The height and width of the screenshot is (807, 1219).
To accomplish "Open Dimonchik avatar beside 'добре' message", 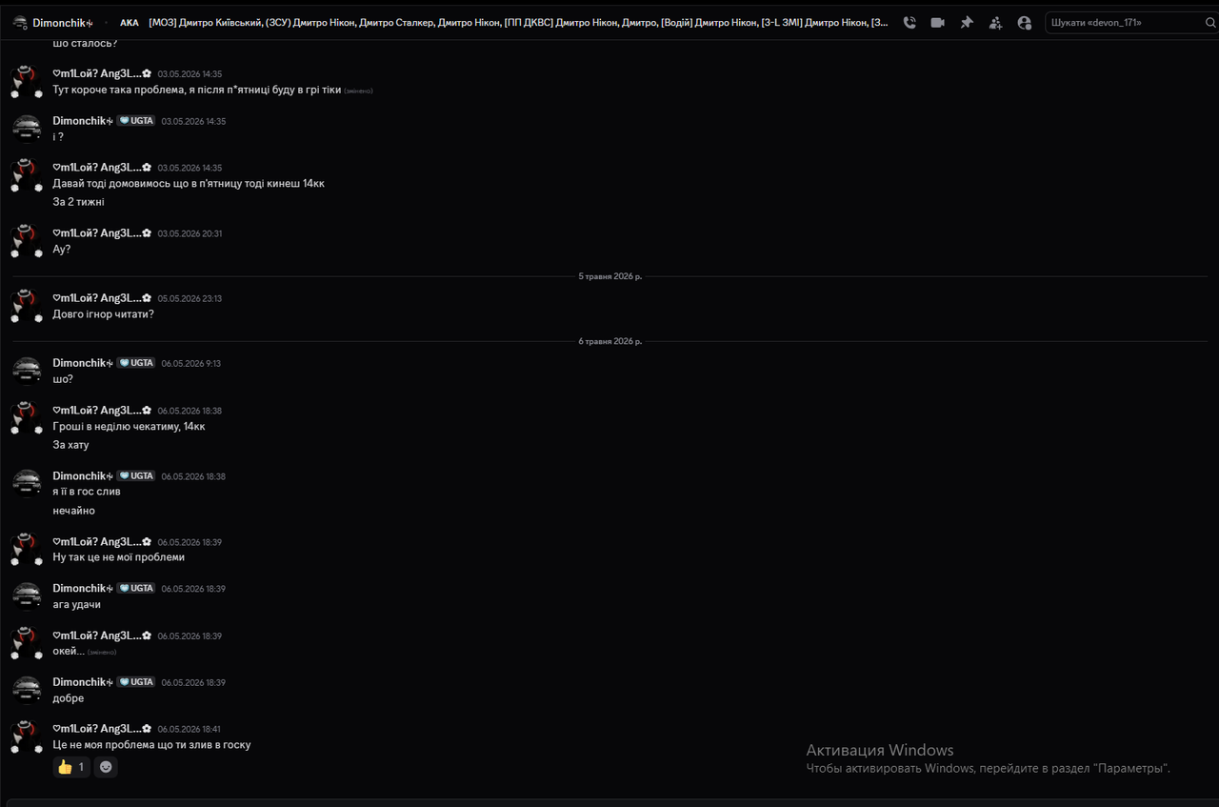I will (27, 690).
